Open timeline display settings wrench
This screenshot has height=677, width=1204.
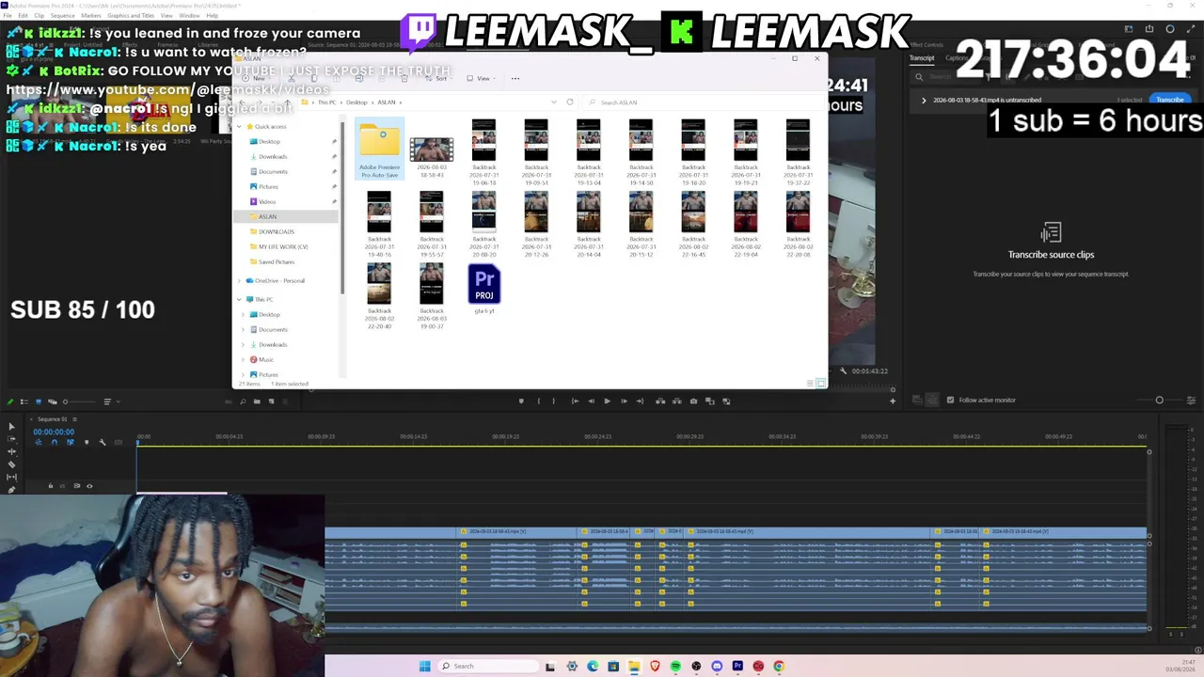(103, 442)
